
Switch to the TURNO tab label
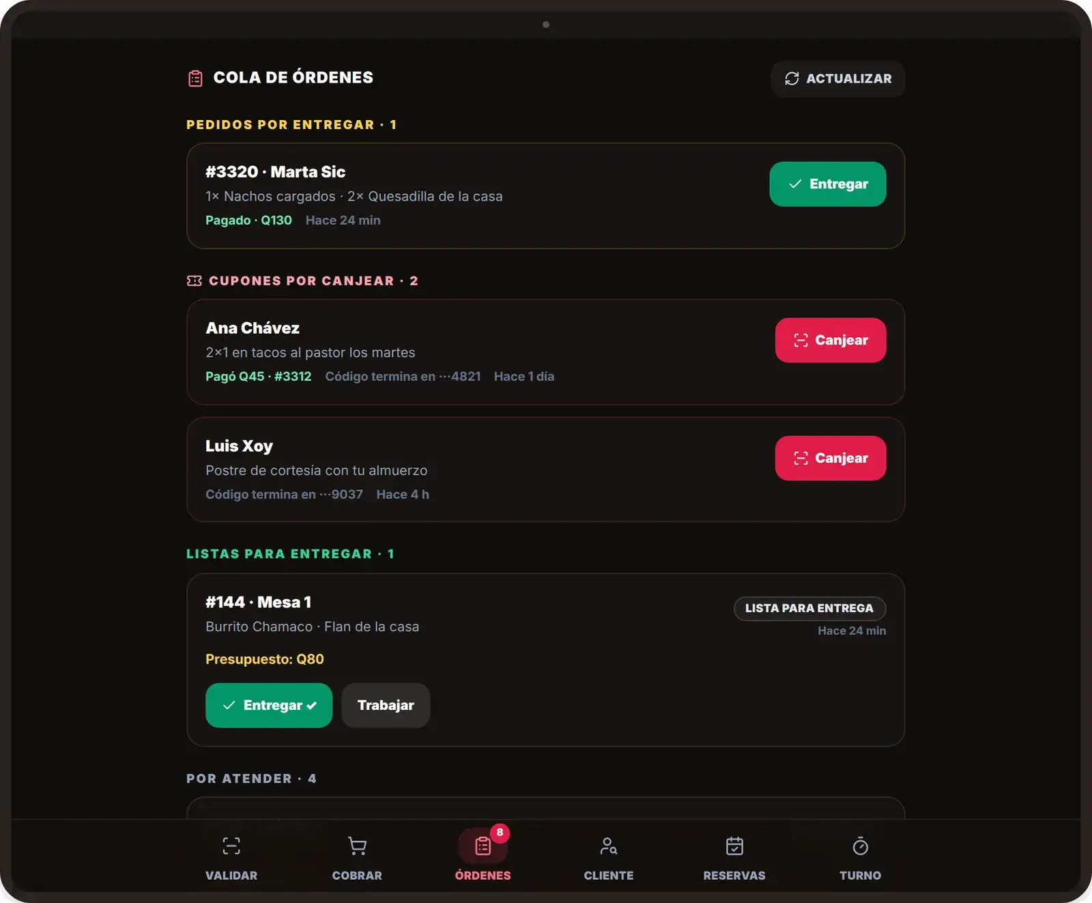click(861, 875)
